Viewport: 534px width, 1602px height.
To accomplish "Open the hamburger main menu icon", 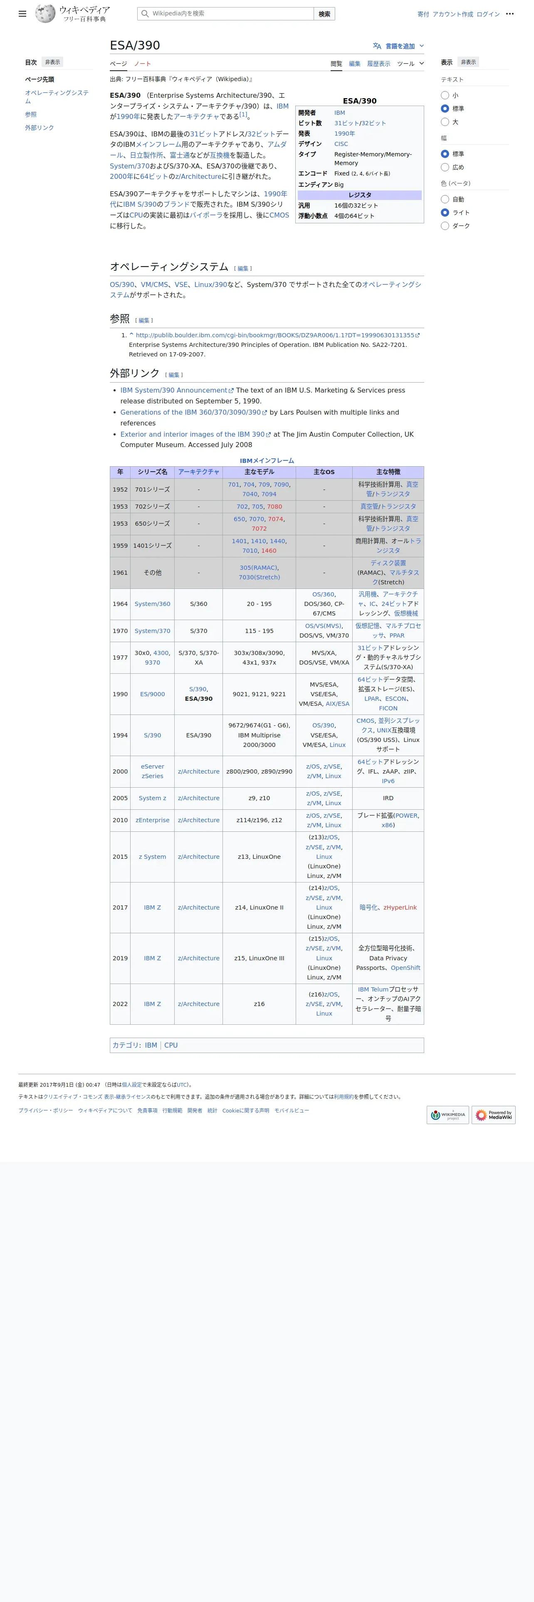I will 22,14.
